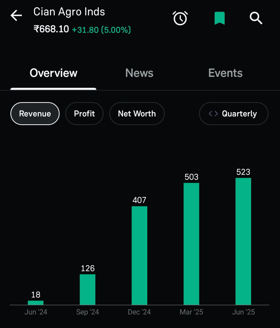The width and height of the screenshot is (280, 328).
Task: Click the +31.80 (5.00%) change text
Action: (x=101, y=30)
